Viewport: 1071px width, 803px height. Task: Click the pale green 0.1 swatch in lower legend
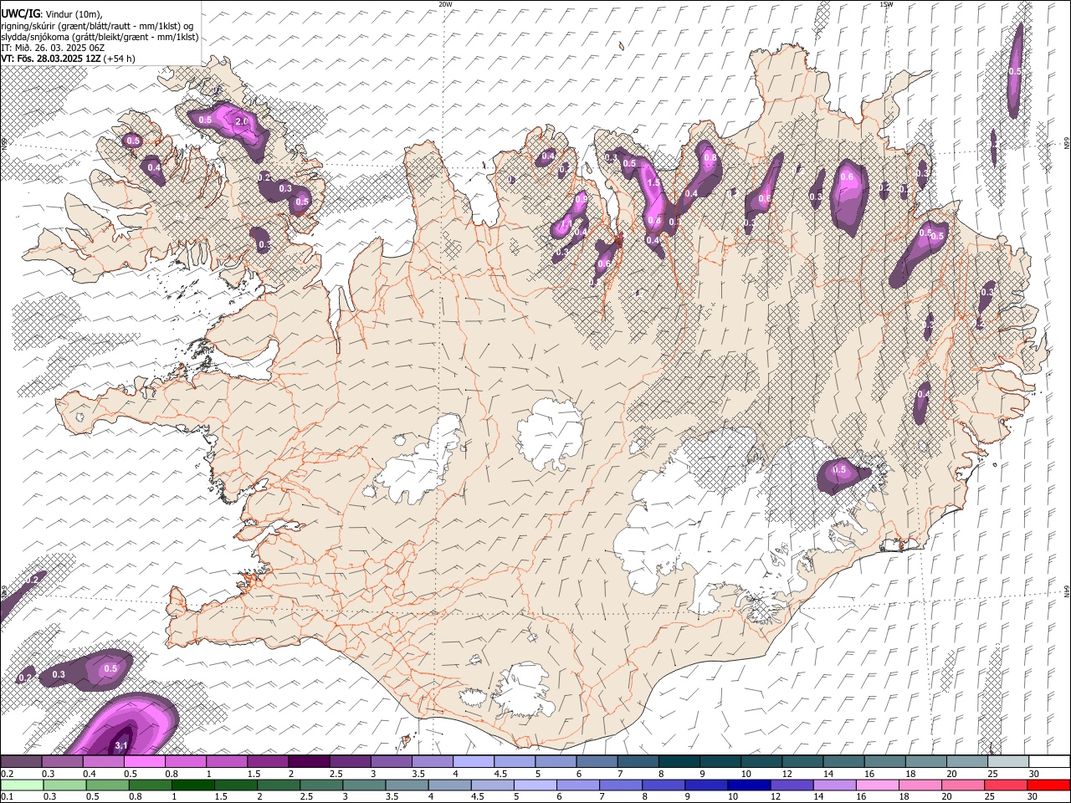(22, 785)
